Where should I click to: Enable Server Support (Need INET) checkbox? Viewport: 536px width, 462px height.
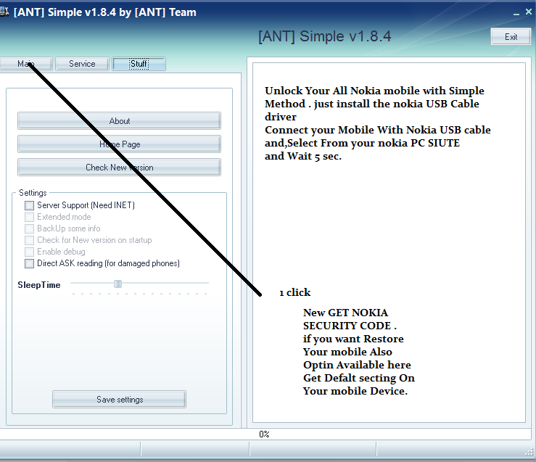tap(30, 205)
